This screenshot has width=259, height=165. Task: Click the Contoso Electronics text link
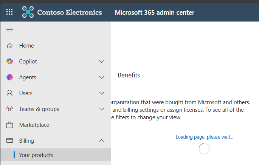(x=70, y=12)
